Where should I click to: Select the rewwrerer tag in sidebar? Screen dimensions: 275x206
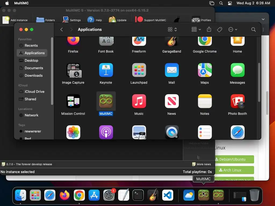tap(32, 131)
